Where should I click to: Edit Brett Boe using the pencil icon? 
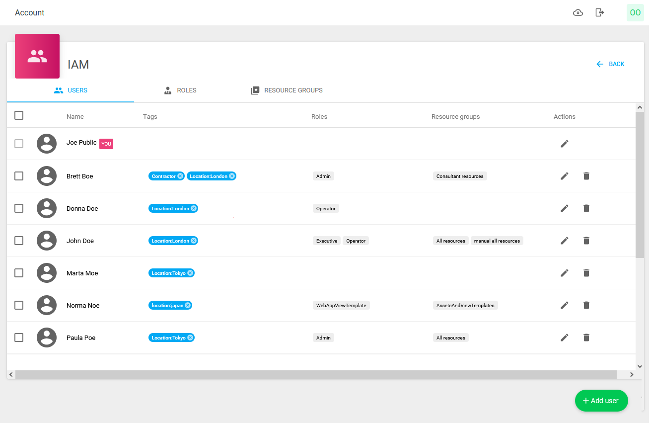pos(564,176)
